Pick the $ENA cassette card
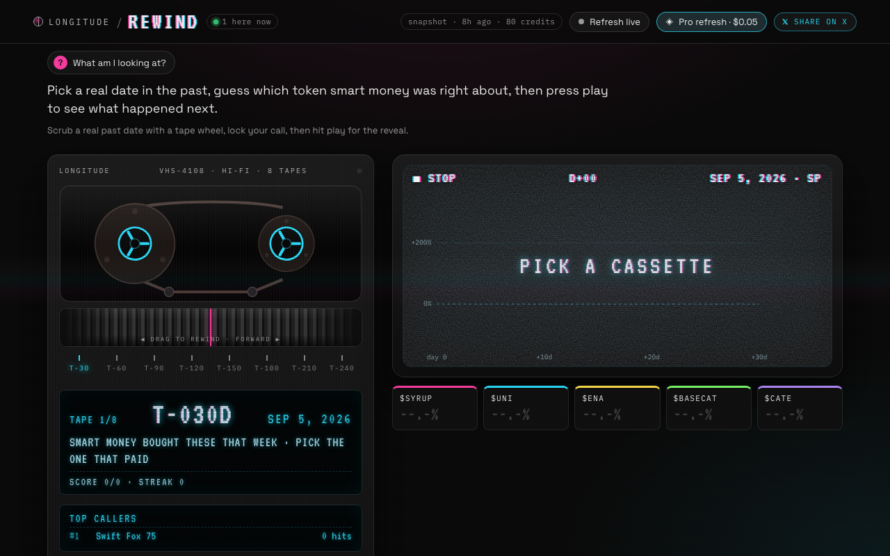The image size is (890, 556). (617, 408)
